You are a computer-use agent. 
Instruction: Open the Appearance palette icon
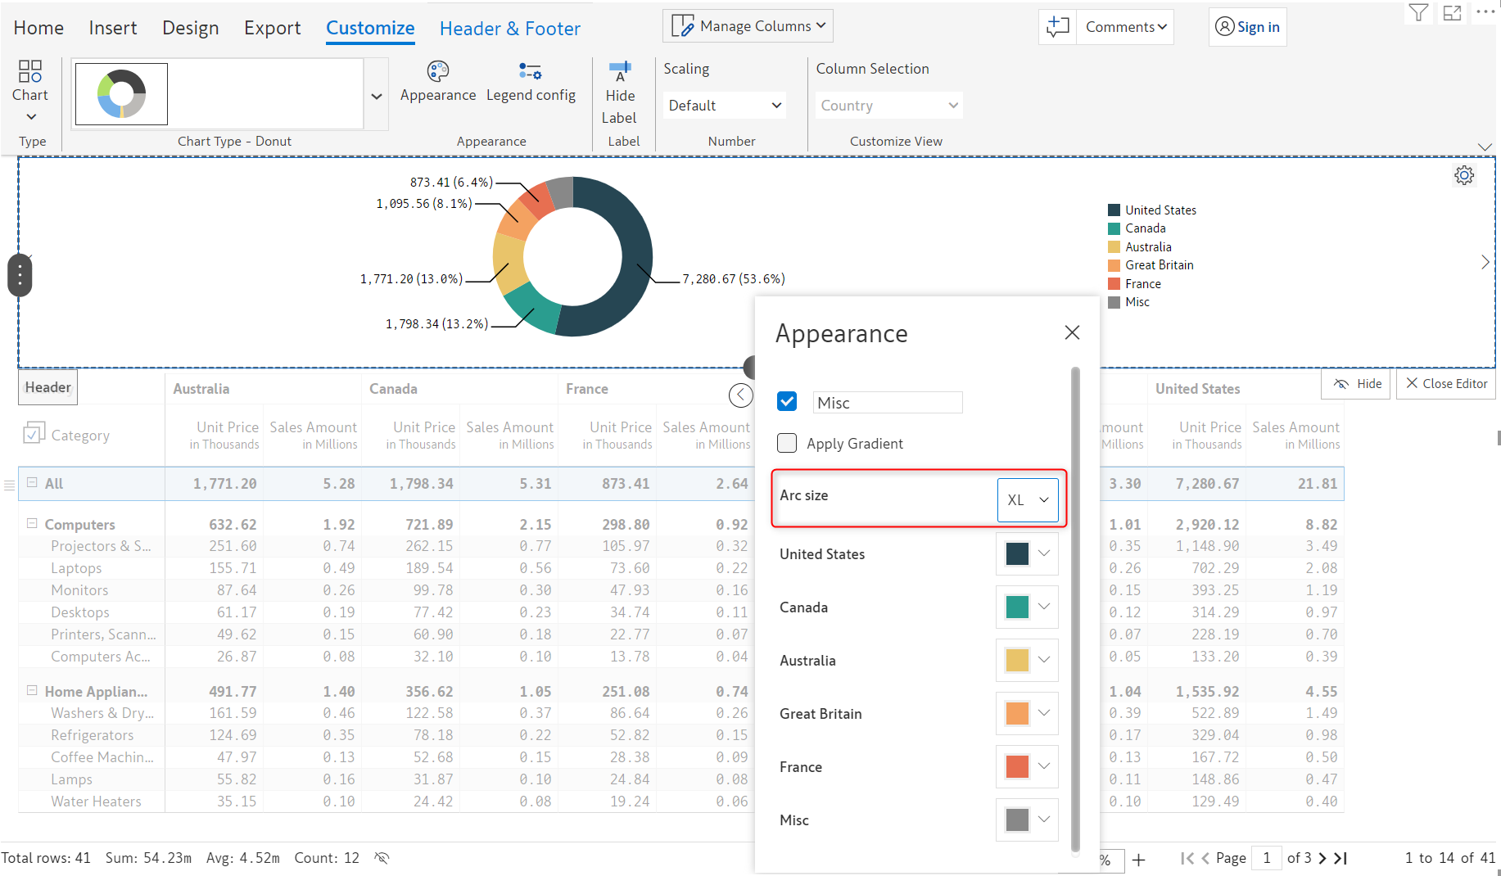pyautogui.click(x=438, y=71)
